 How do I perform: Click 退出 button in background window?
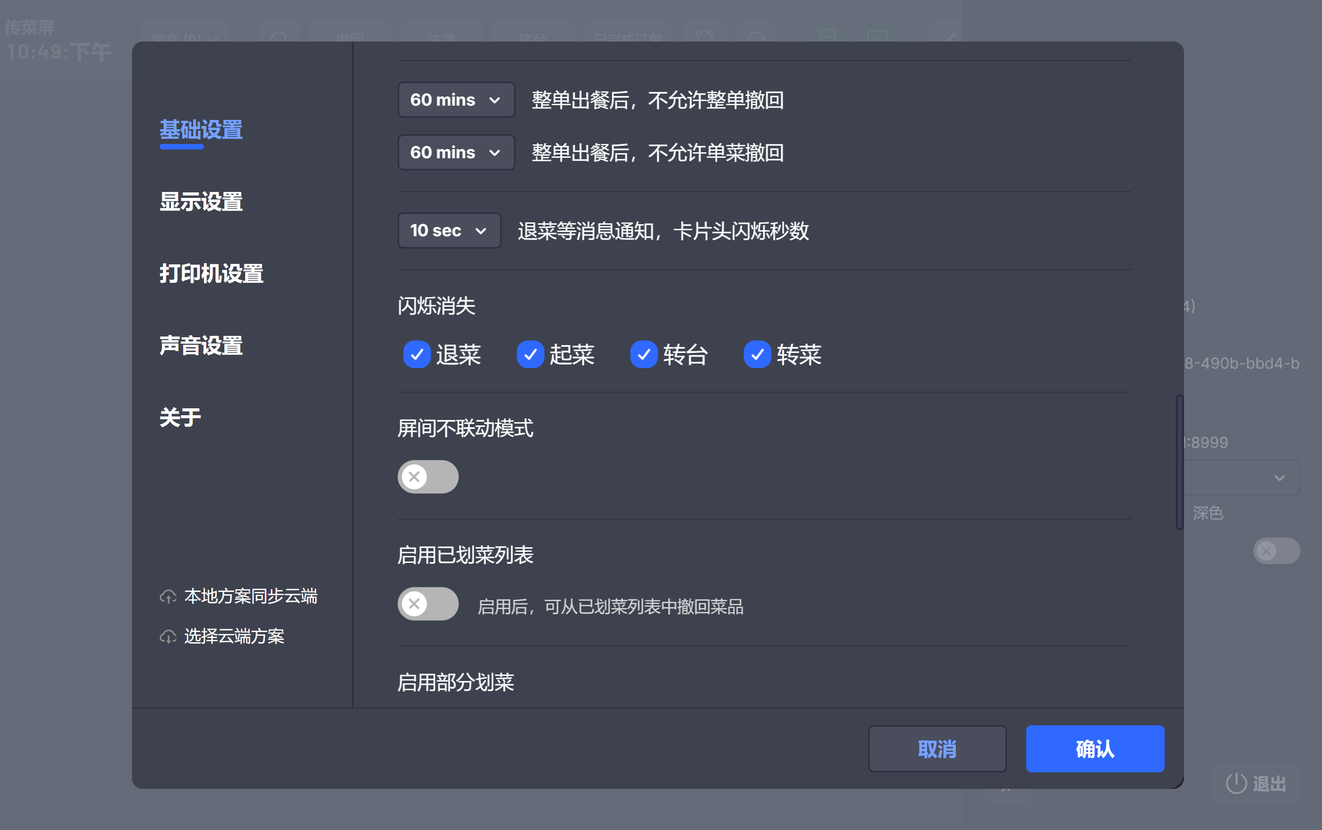click(x=1256, y=784)
